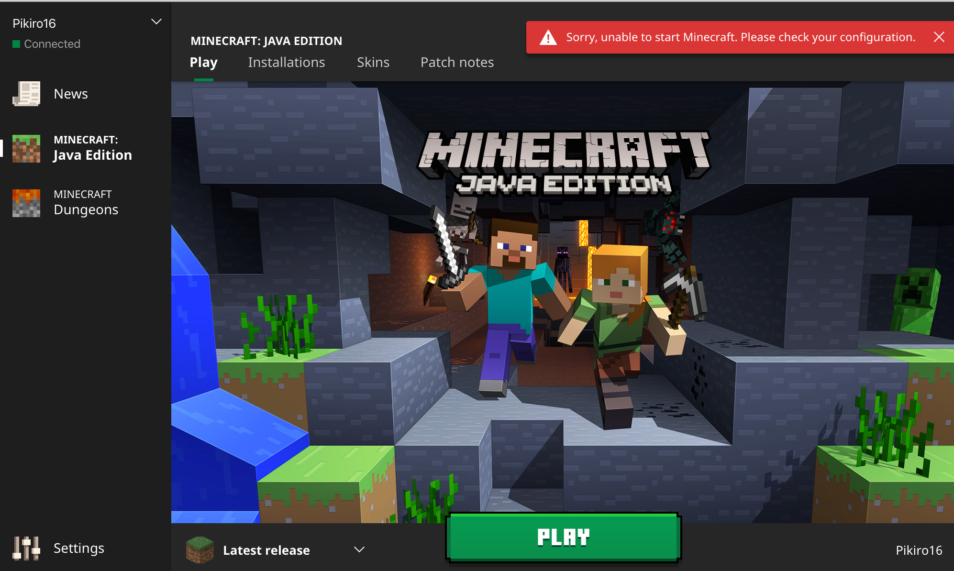954x571 pixels.
Task: Open the Latest release version chevron
Action: point(359,550)
